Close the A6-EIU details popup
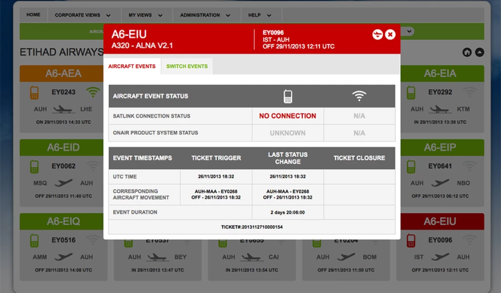This screenshot has height=293, width=501. click(x=390, y=34)
